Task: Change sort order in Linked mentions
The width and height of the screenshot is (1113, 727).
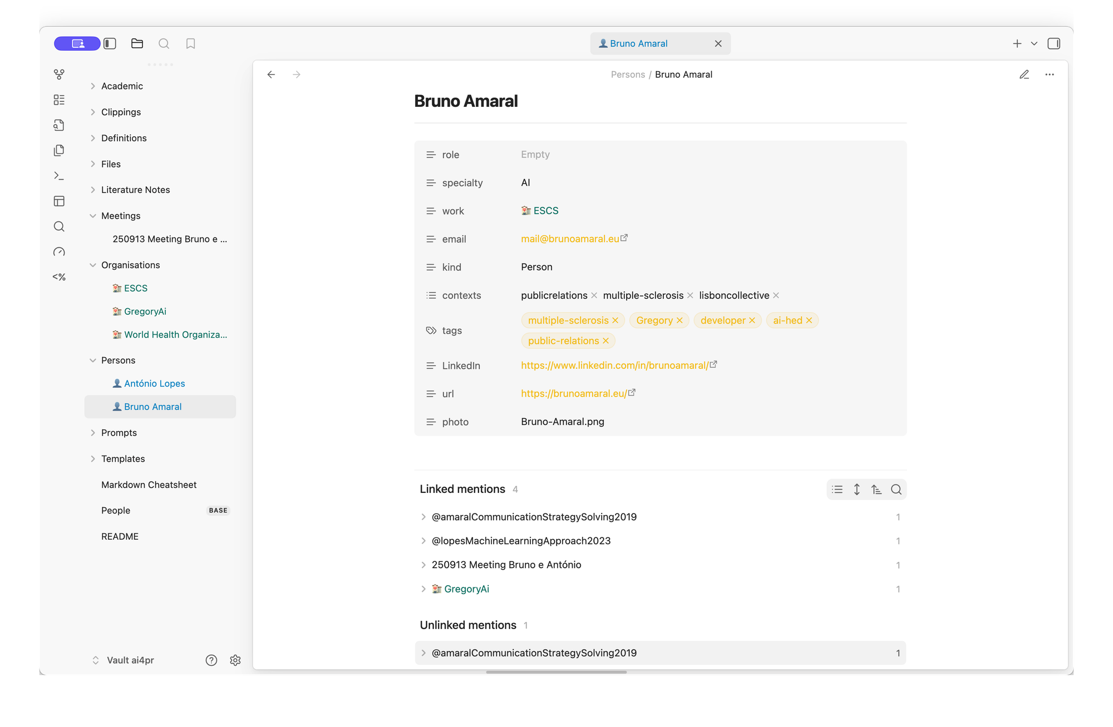Action: pyautogui.click(x=876, y=489)
